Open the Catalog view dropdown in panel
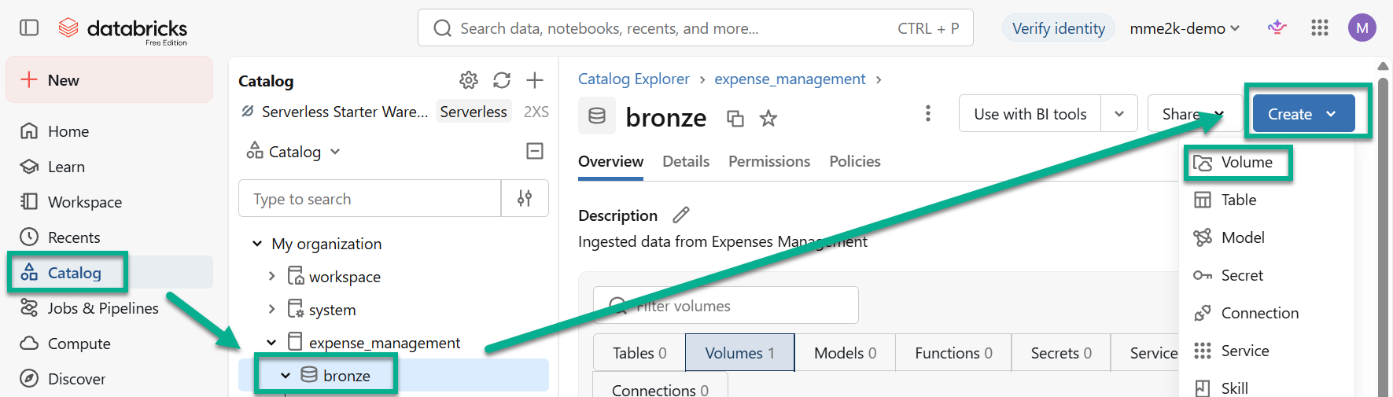 [294, 152]
